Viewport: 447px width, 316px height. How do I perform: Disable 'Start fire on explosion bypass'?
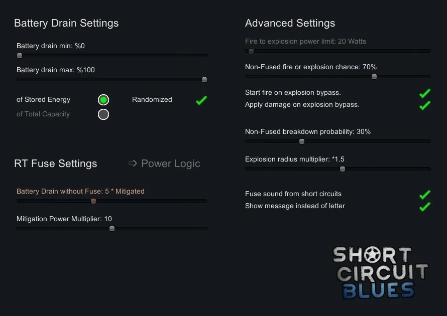(x=425, y=93)
